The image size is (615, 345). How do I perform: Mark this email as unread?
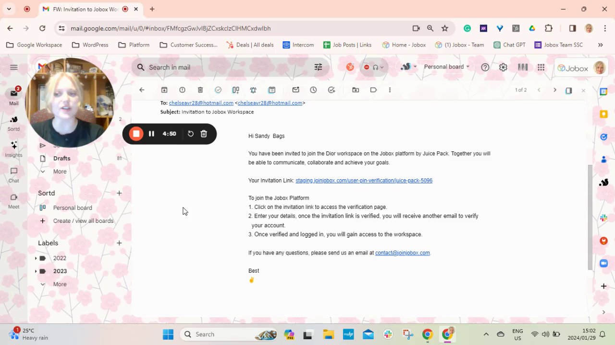point(295,90)
